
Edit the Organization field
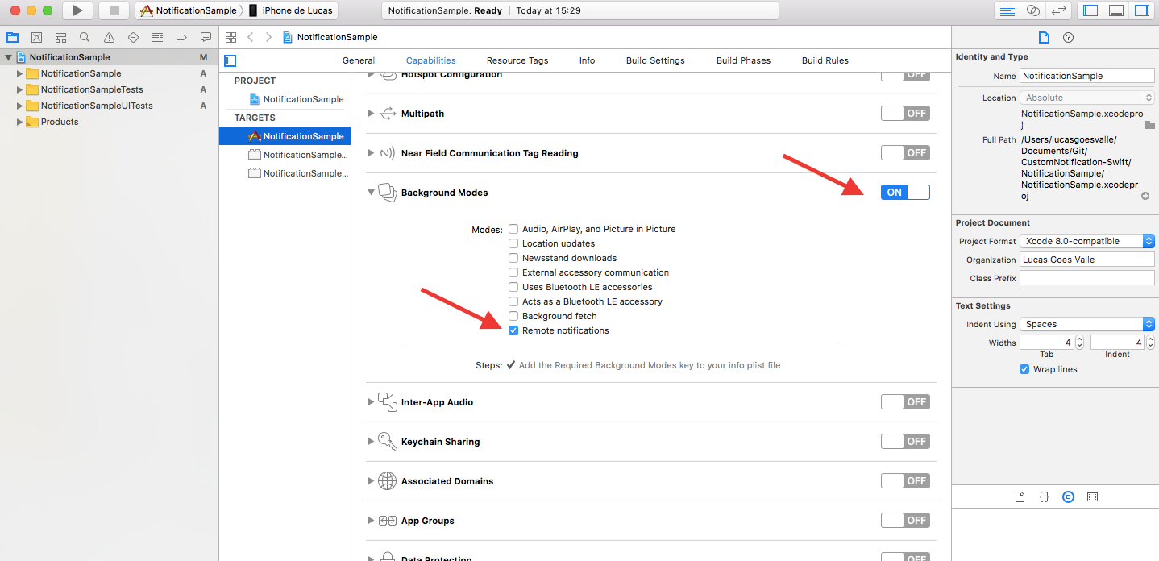click(1087, 260)
